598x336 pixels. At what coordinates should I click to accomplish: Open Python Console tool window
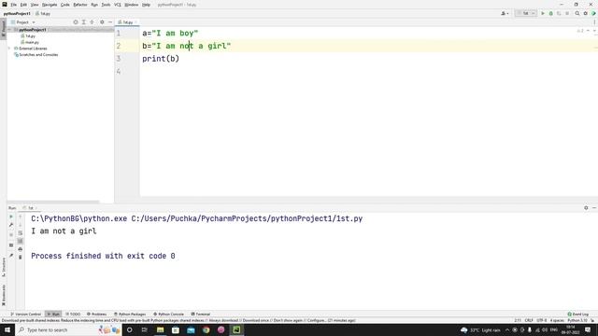(x=168, y=315)
